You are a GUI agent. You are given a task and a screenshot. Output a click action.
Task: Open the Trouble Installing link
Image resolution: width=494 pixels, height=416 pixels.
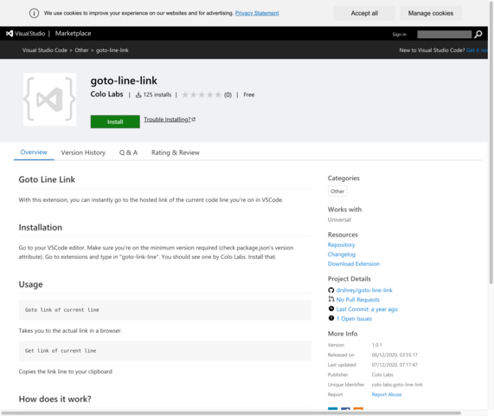tap(170, 120)
